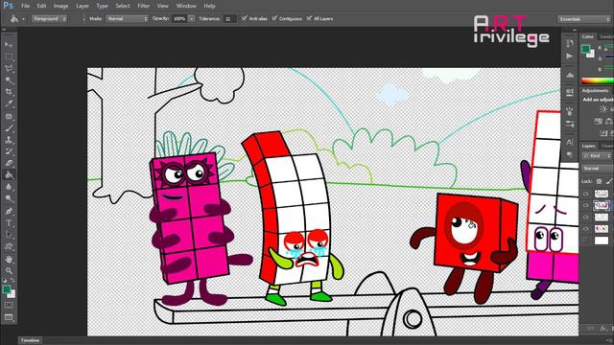The width and height of the screenshot is (614, 345).
Task: Select the Eyedropper tool
Action: click(9, 104)
